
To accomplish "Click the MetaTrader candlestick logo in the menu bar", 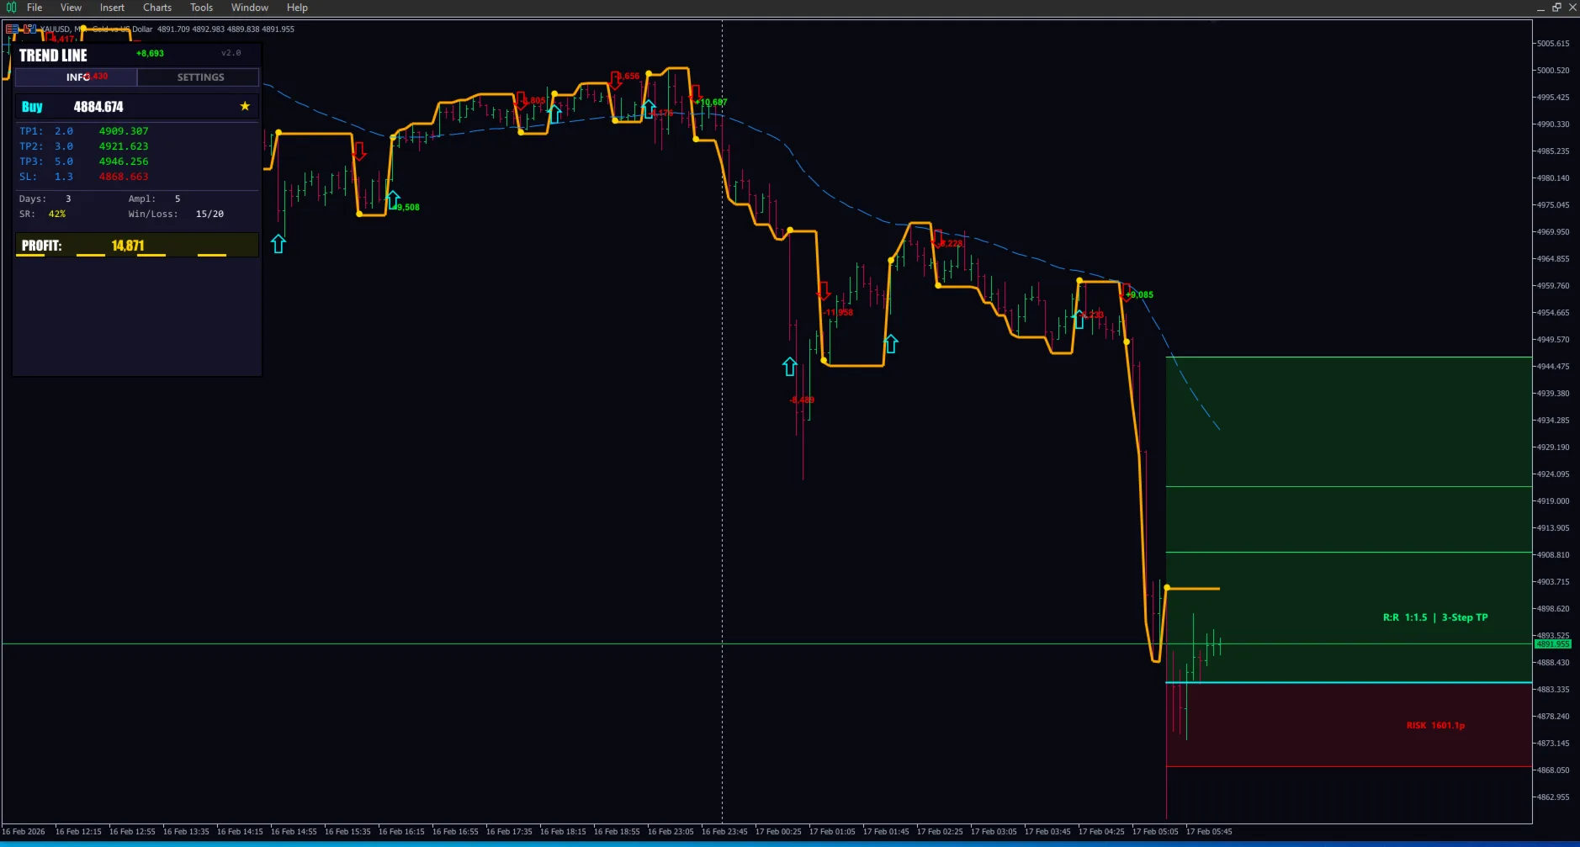I will coord(10,7).
